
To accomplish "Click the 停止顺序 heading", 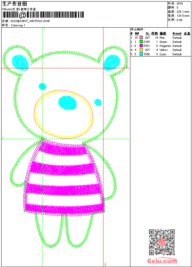I will (x=137, y=29).
